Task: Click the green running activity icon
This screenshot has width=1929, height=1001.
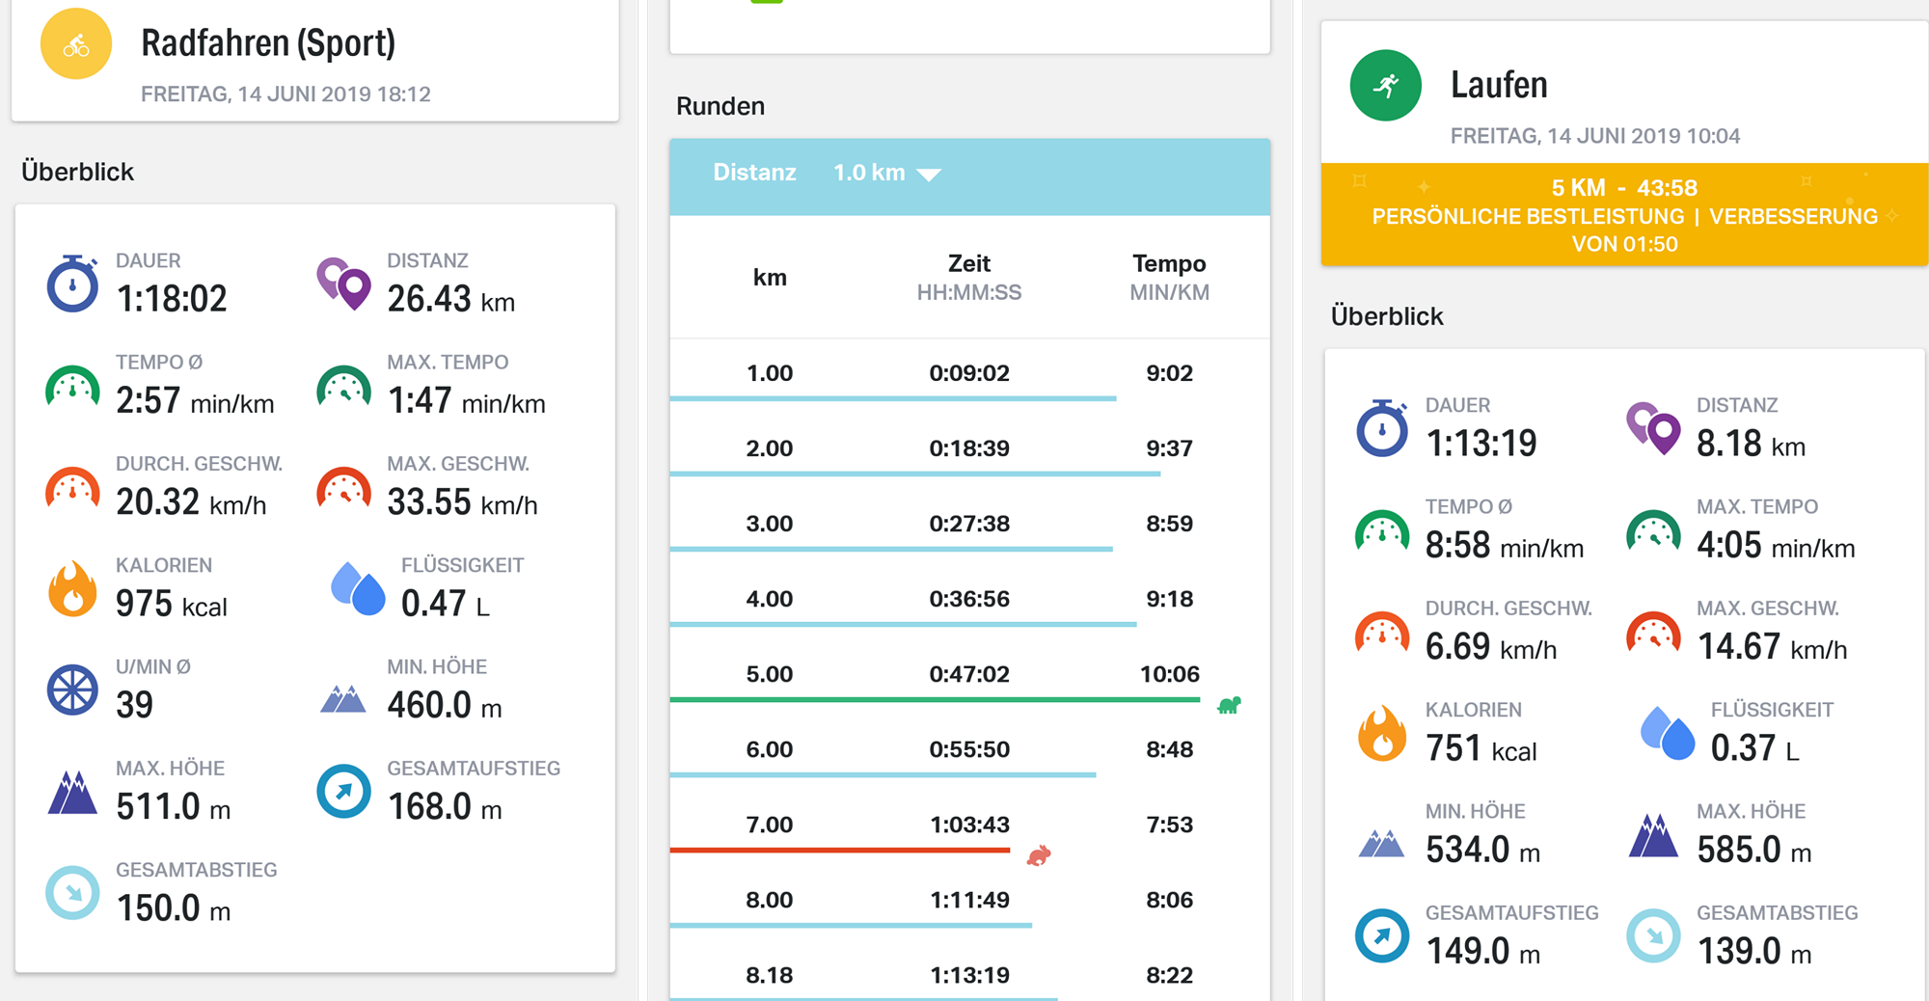Action: click(1386, 86)
